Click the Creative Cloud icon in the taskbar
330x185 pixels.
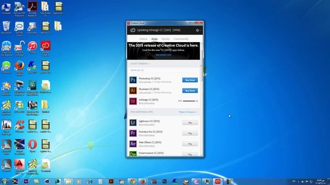218,181
